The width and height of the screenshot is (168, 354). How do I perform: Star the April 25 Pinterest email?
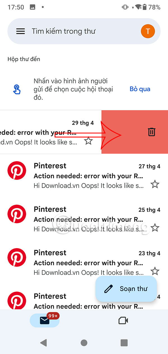155,227
